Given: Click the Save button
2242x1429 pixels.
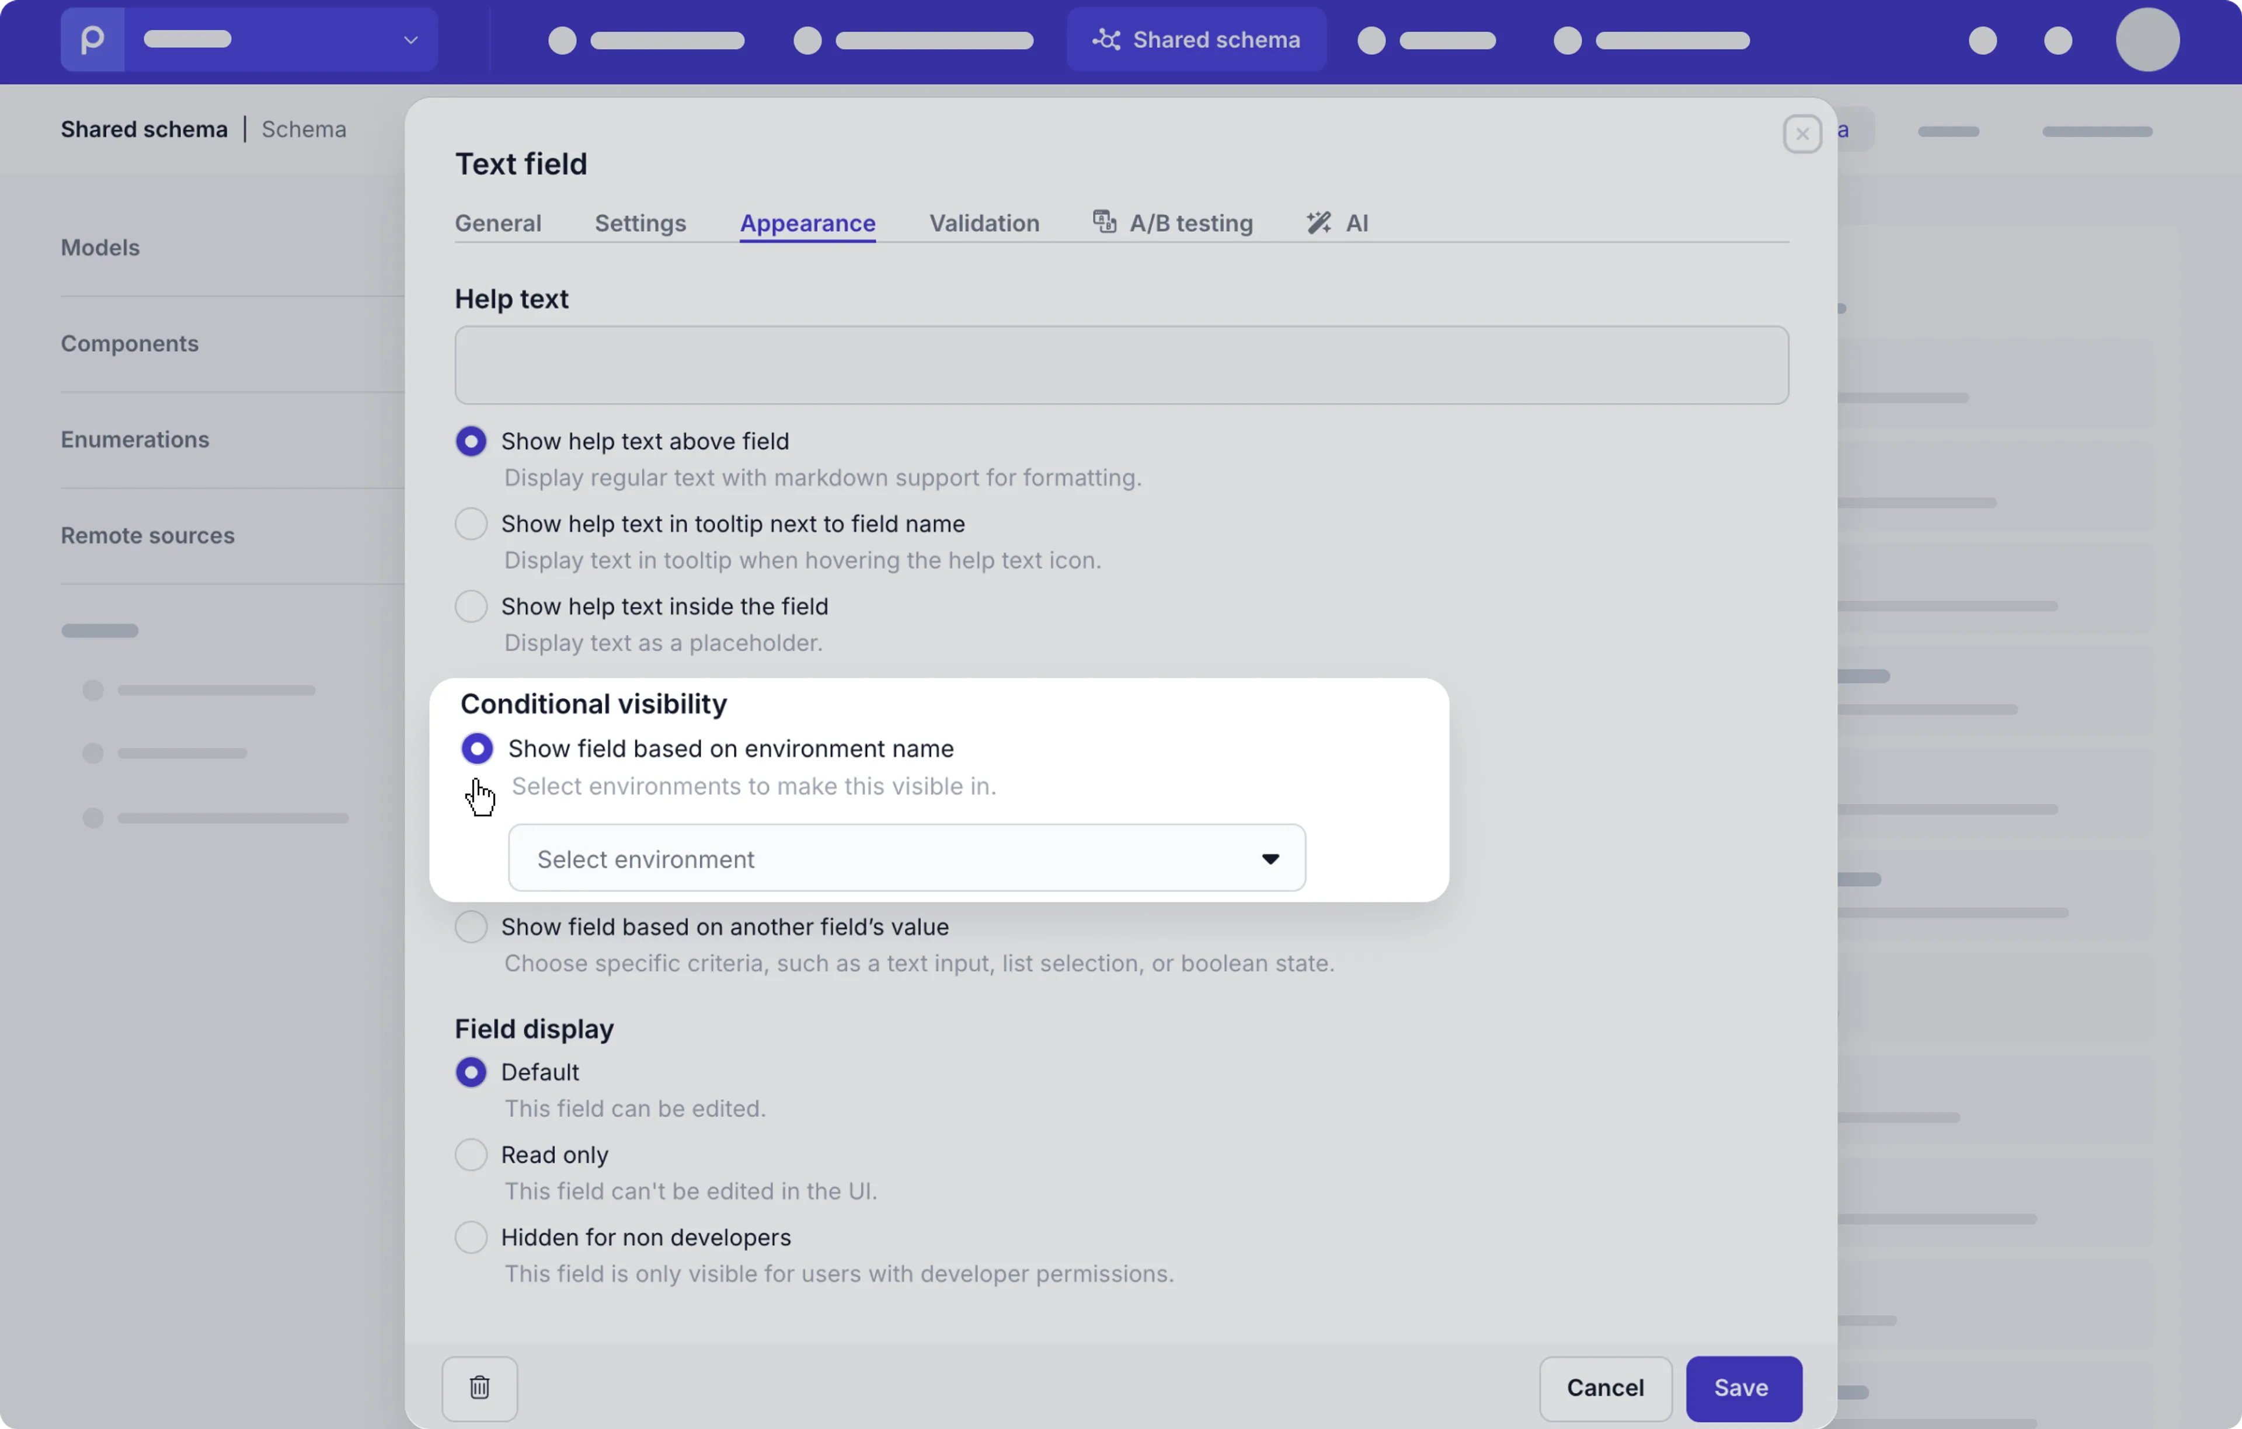Looking at the screenshot, I should [x=1743, y=1388].
